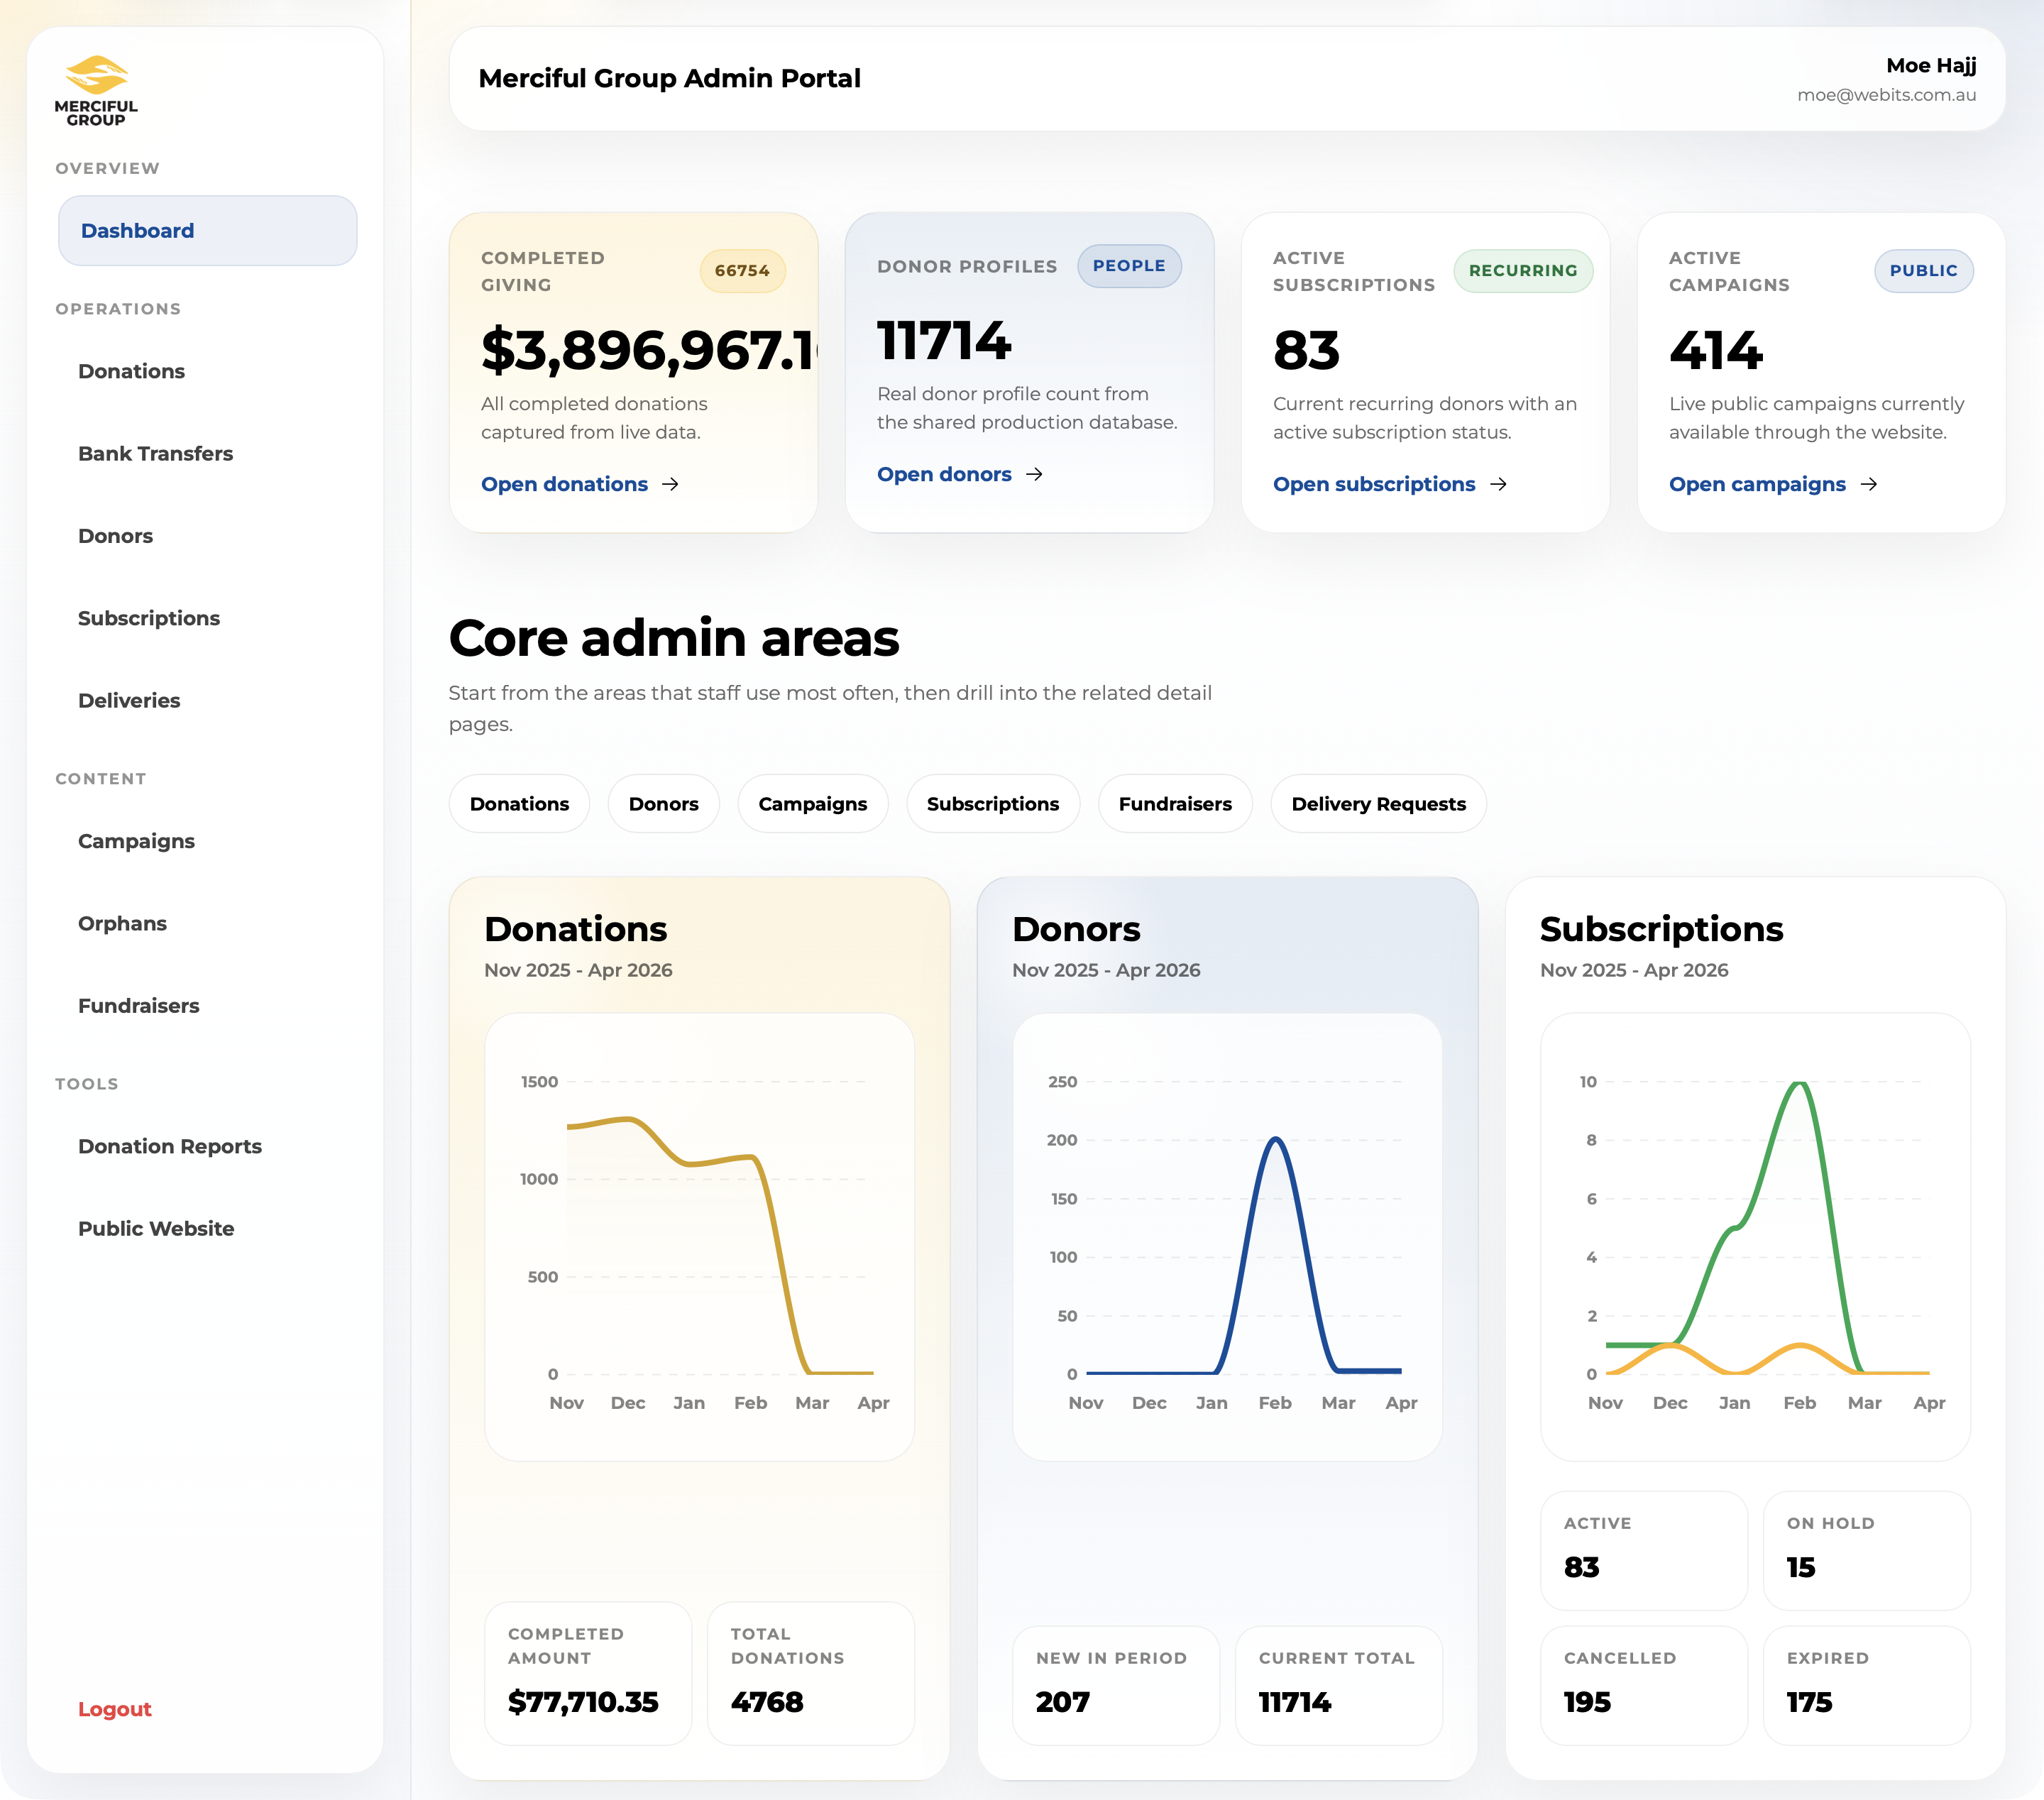Click the Donations chart card heading
Image resolution: width=2044 pixels, height=1800 pixels.
[576, 929]
